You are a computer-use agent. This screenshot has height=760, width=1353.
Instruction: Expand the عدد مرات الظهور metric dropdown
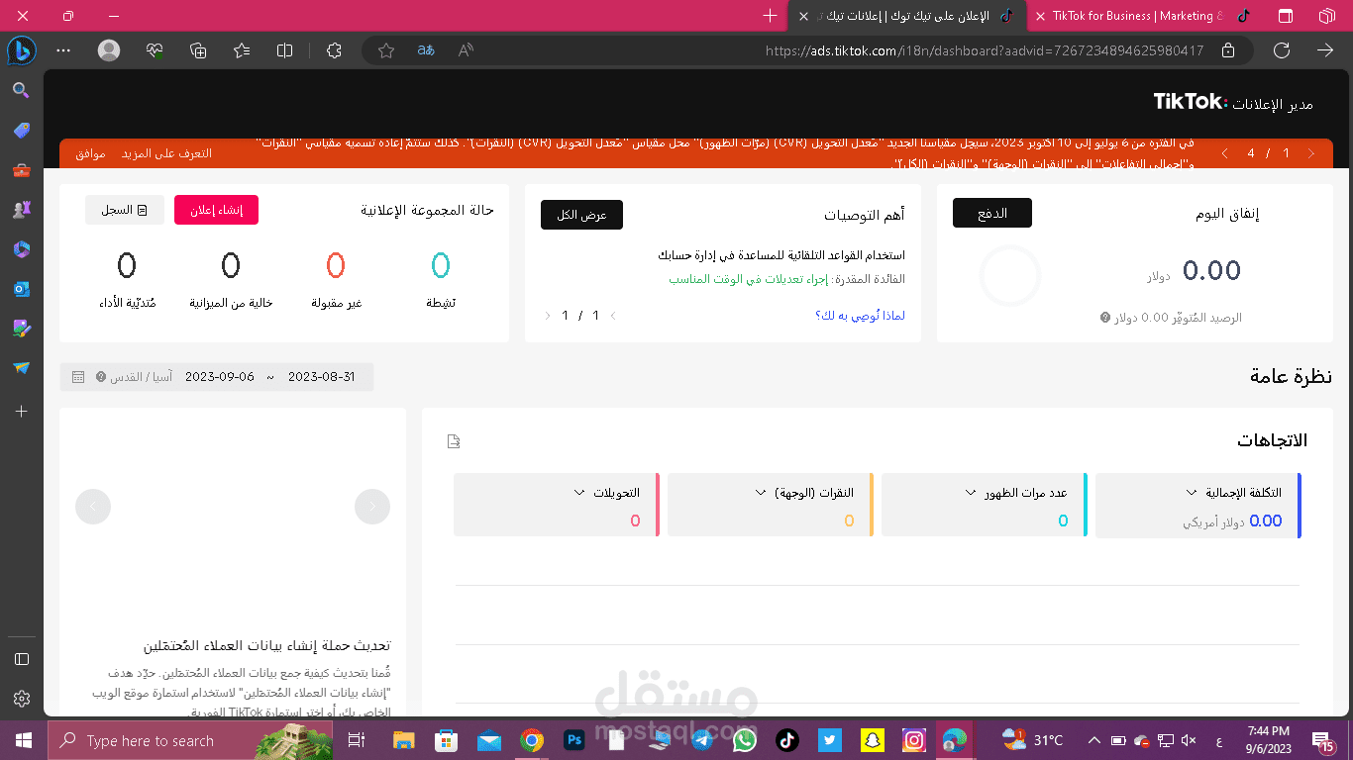tap(971, 492)
